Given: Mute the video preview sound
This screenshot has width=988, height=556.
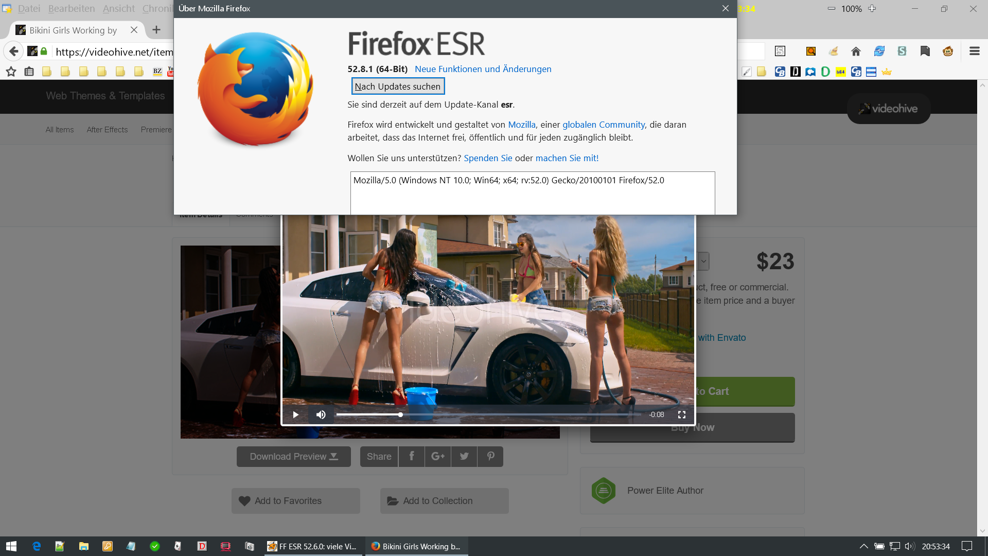Looking at the screenshot, I should [x=321, y=414].
